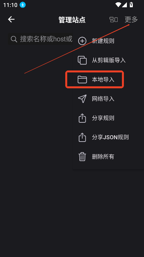
Task: Click the trash can icon for 删除所有
Action: [x=82, y=157]
